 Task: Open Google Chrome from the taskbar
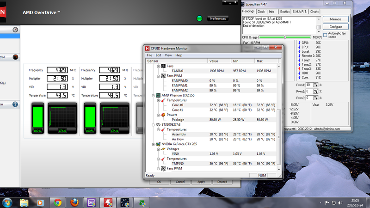coord(57,202)
